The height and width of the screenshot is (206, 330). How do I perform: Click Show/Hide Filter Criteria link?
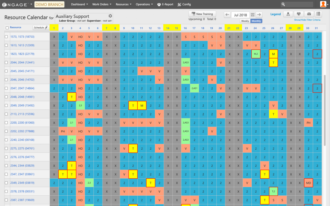(x=307, y=20)
